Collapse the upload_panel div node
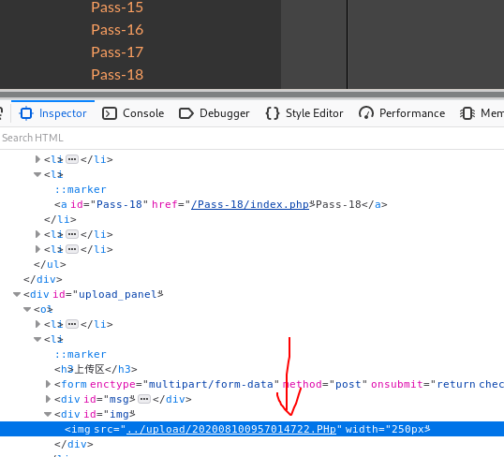The width and height of the screenshot is (504, 457). pyautogui.click(x=17, y=294)
